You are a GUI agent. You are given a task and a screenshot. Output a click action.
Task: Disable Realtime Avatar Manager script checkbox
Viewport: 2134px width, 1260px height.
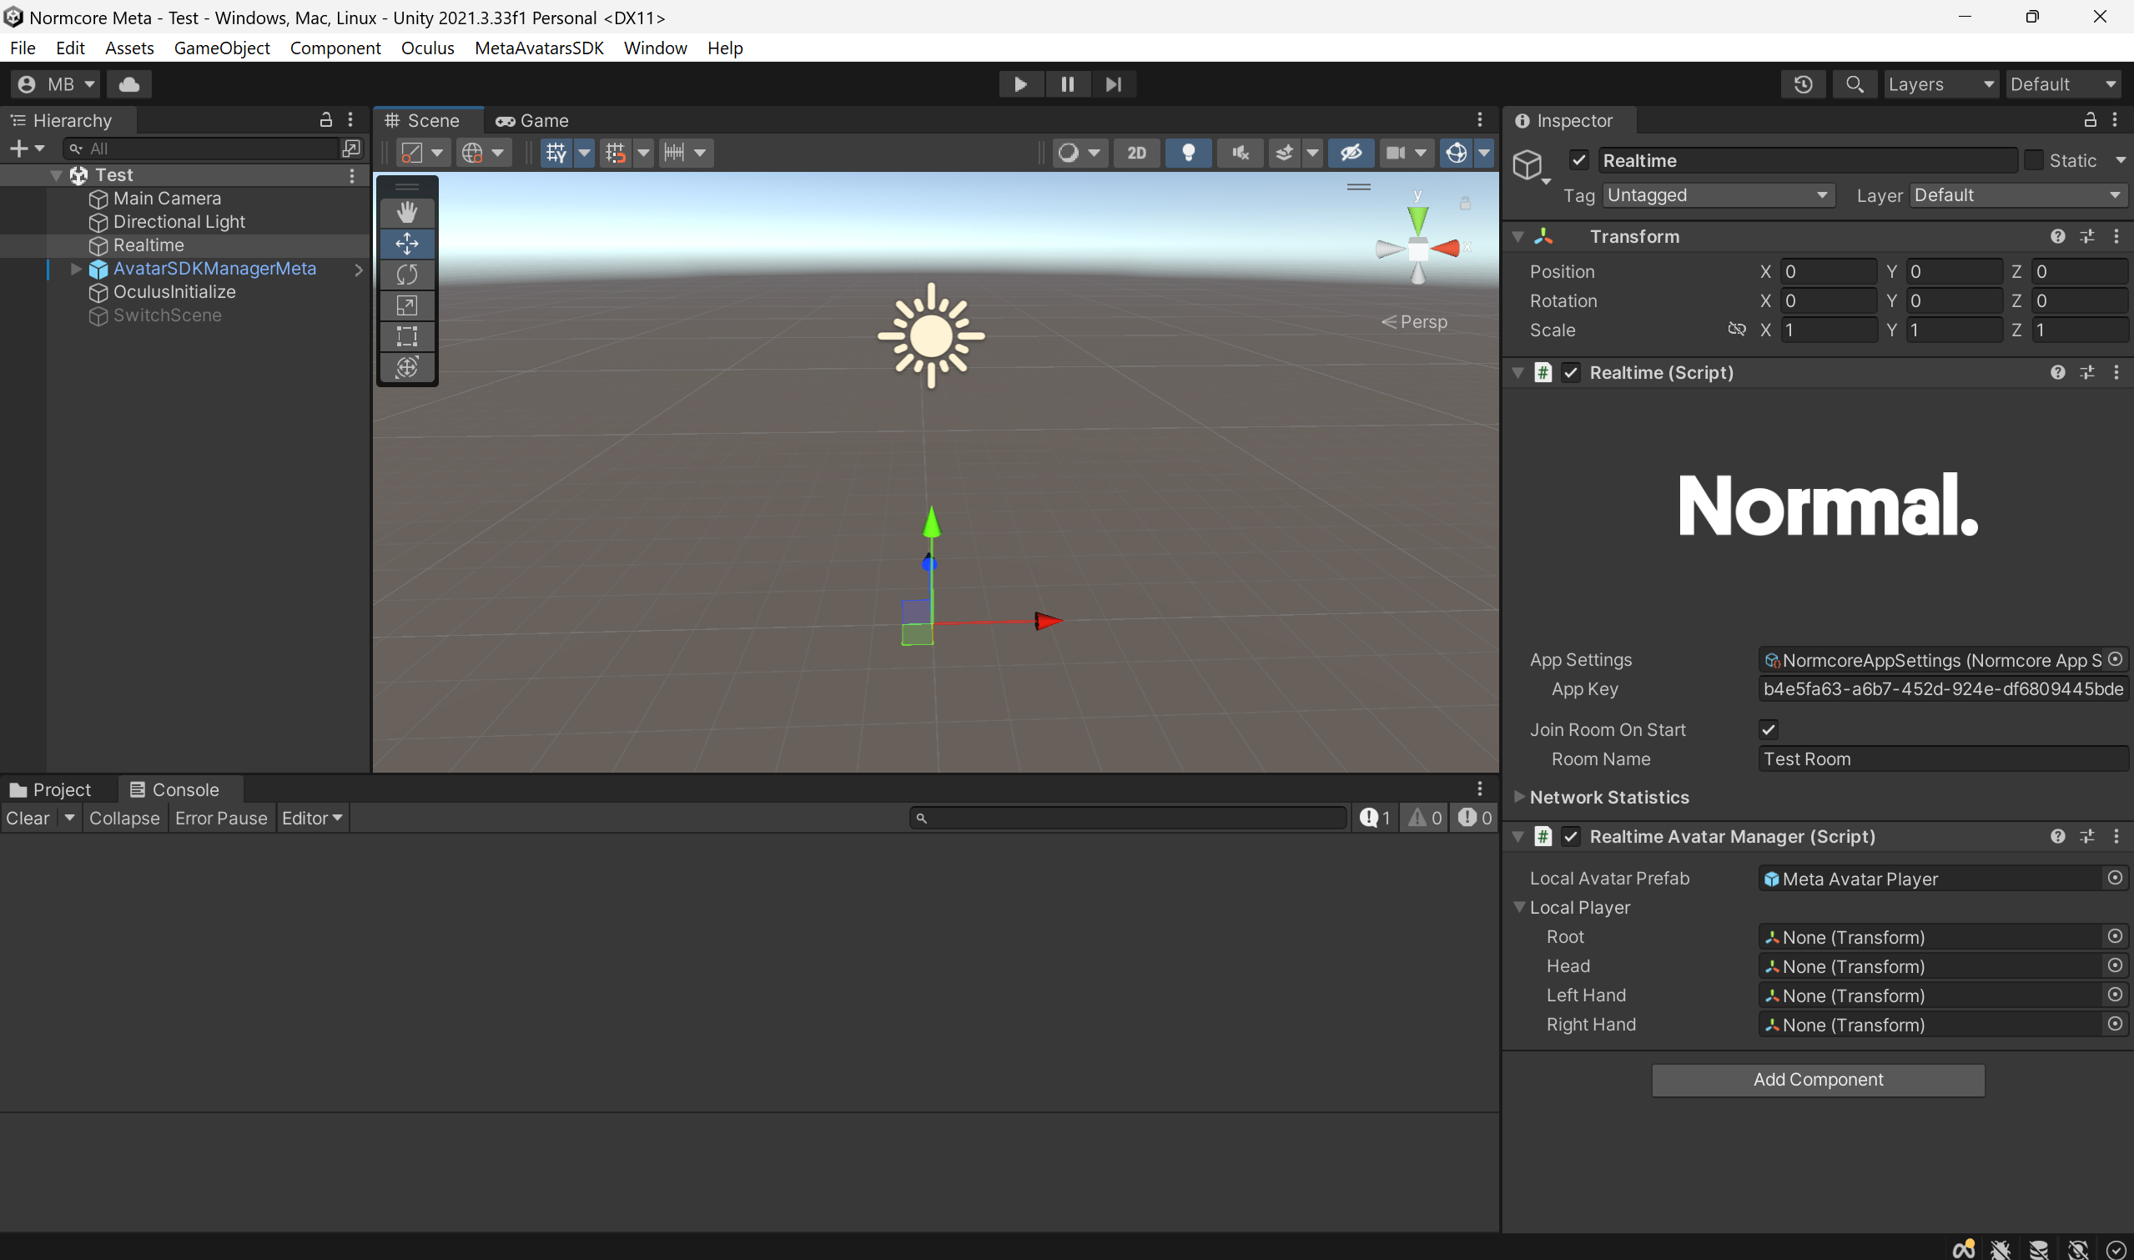1571,836
